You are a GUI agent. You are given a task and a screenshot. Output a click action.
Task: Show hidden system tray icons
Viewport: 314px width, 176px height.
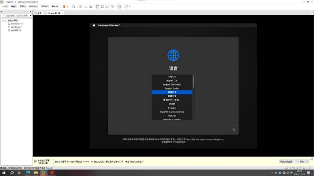(272, 173)
